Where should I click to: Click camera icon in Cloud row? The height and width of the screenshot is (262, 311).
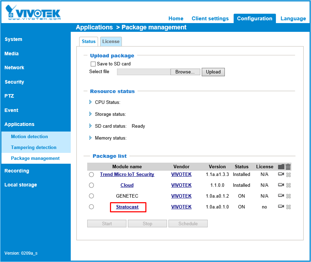[x=281, y=185]
